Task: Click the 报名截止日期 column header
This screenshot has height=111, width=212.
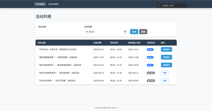Action: point(134,43)
